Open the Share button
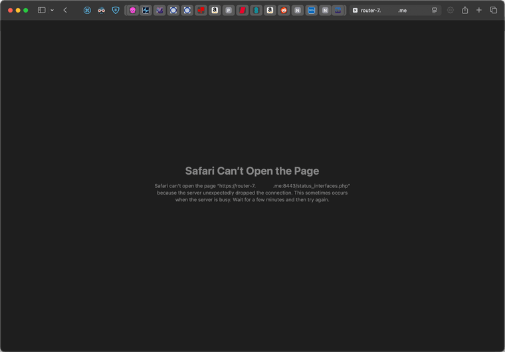Viewport: 505px width, 352px height. [x=464, y=11]
